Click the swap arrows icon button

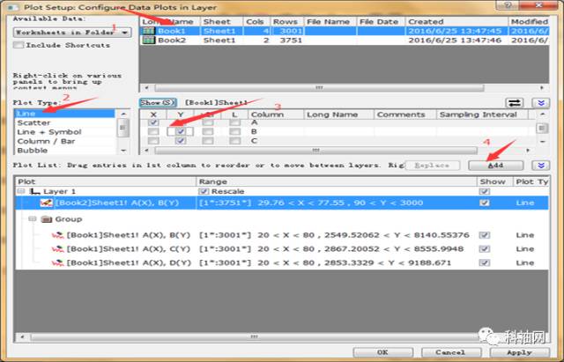pos(515,103)
